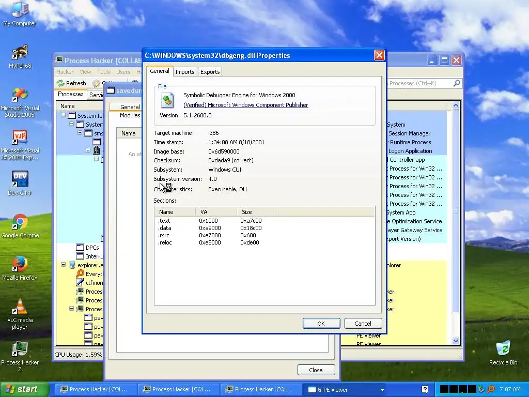Open Process Hacker 2 desktop shortcut
529x397 pixels.
point(20,357)
